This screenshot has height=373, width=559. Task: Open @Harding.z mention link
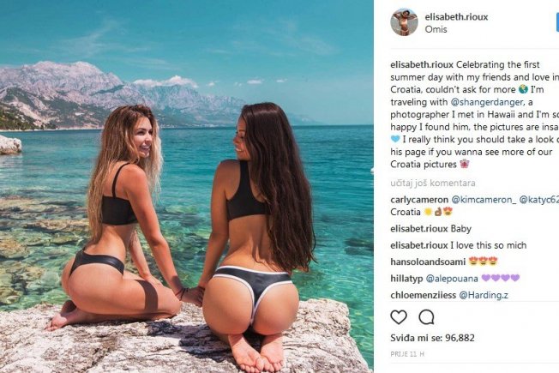[484, 295]
